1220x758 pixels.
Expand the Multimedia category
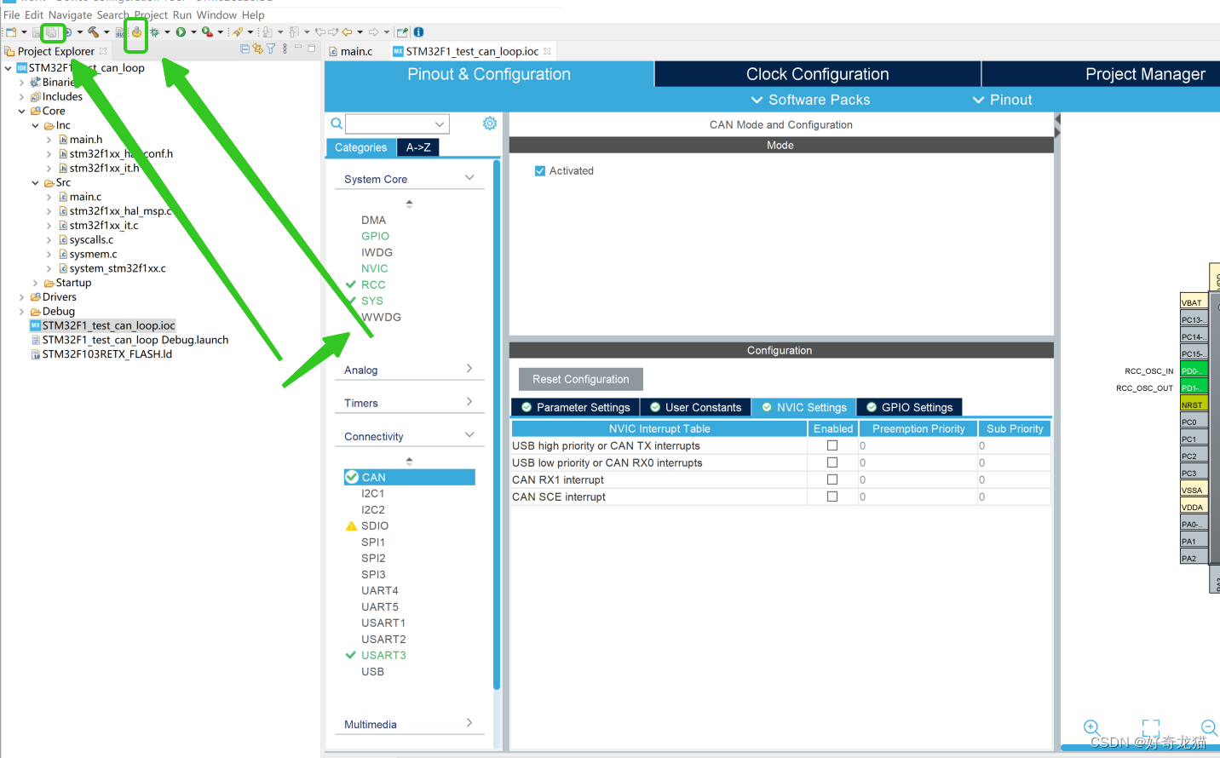point(469,723)
